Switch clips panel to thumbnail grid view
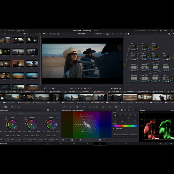Viewport: 174px width, 174px height. 24,34
